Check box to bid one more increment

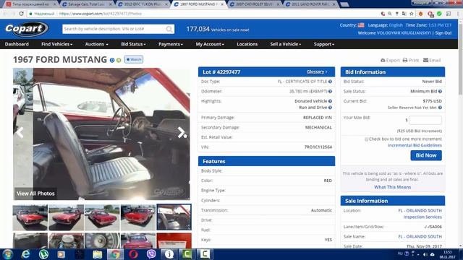click(367, 139)
